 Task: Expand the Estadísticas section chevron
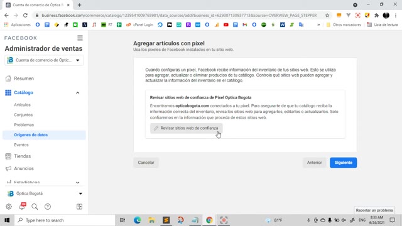click(x=78, y=183)
